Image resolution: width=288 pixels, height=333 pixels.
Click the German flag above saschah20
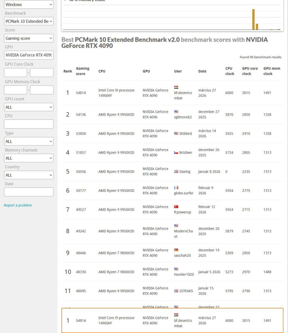click(176, 250)
